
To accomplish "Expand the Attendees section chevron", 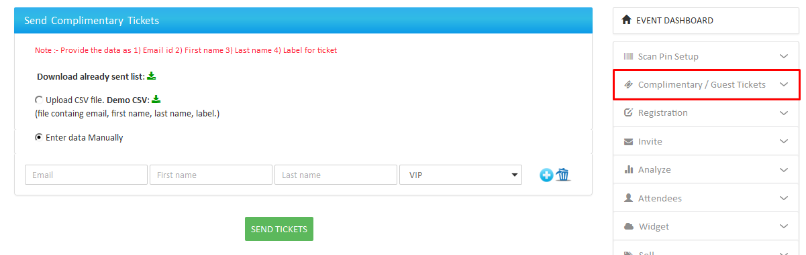I will [x=783, y=199].
